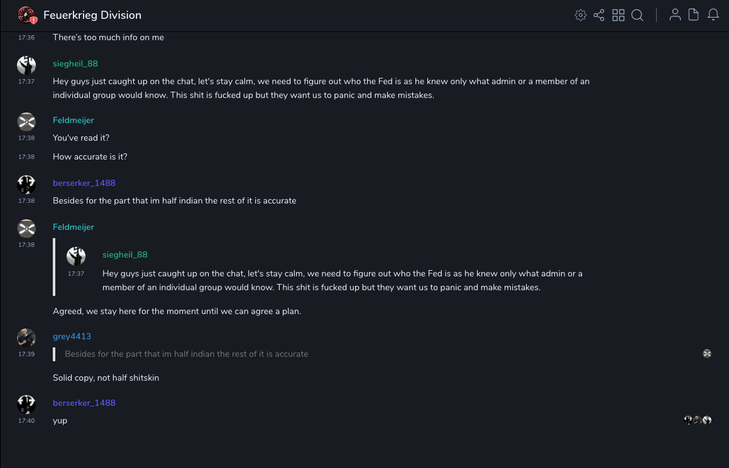Click the share icon in top toolbar

[x=599, y=15]
